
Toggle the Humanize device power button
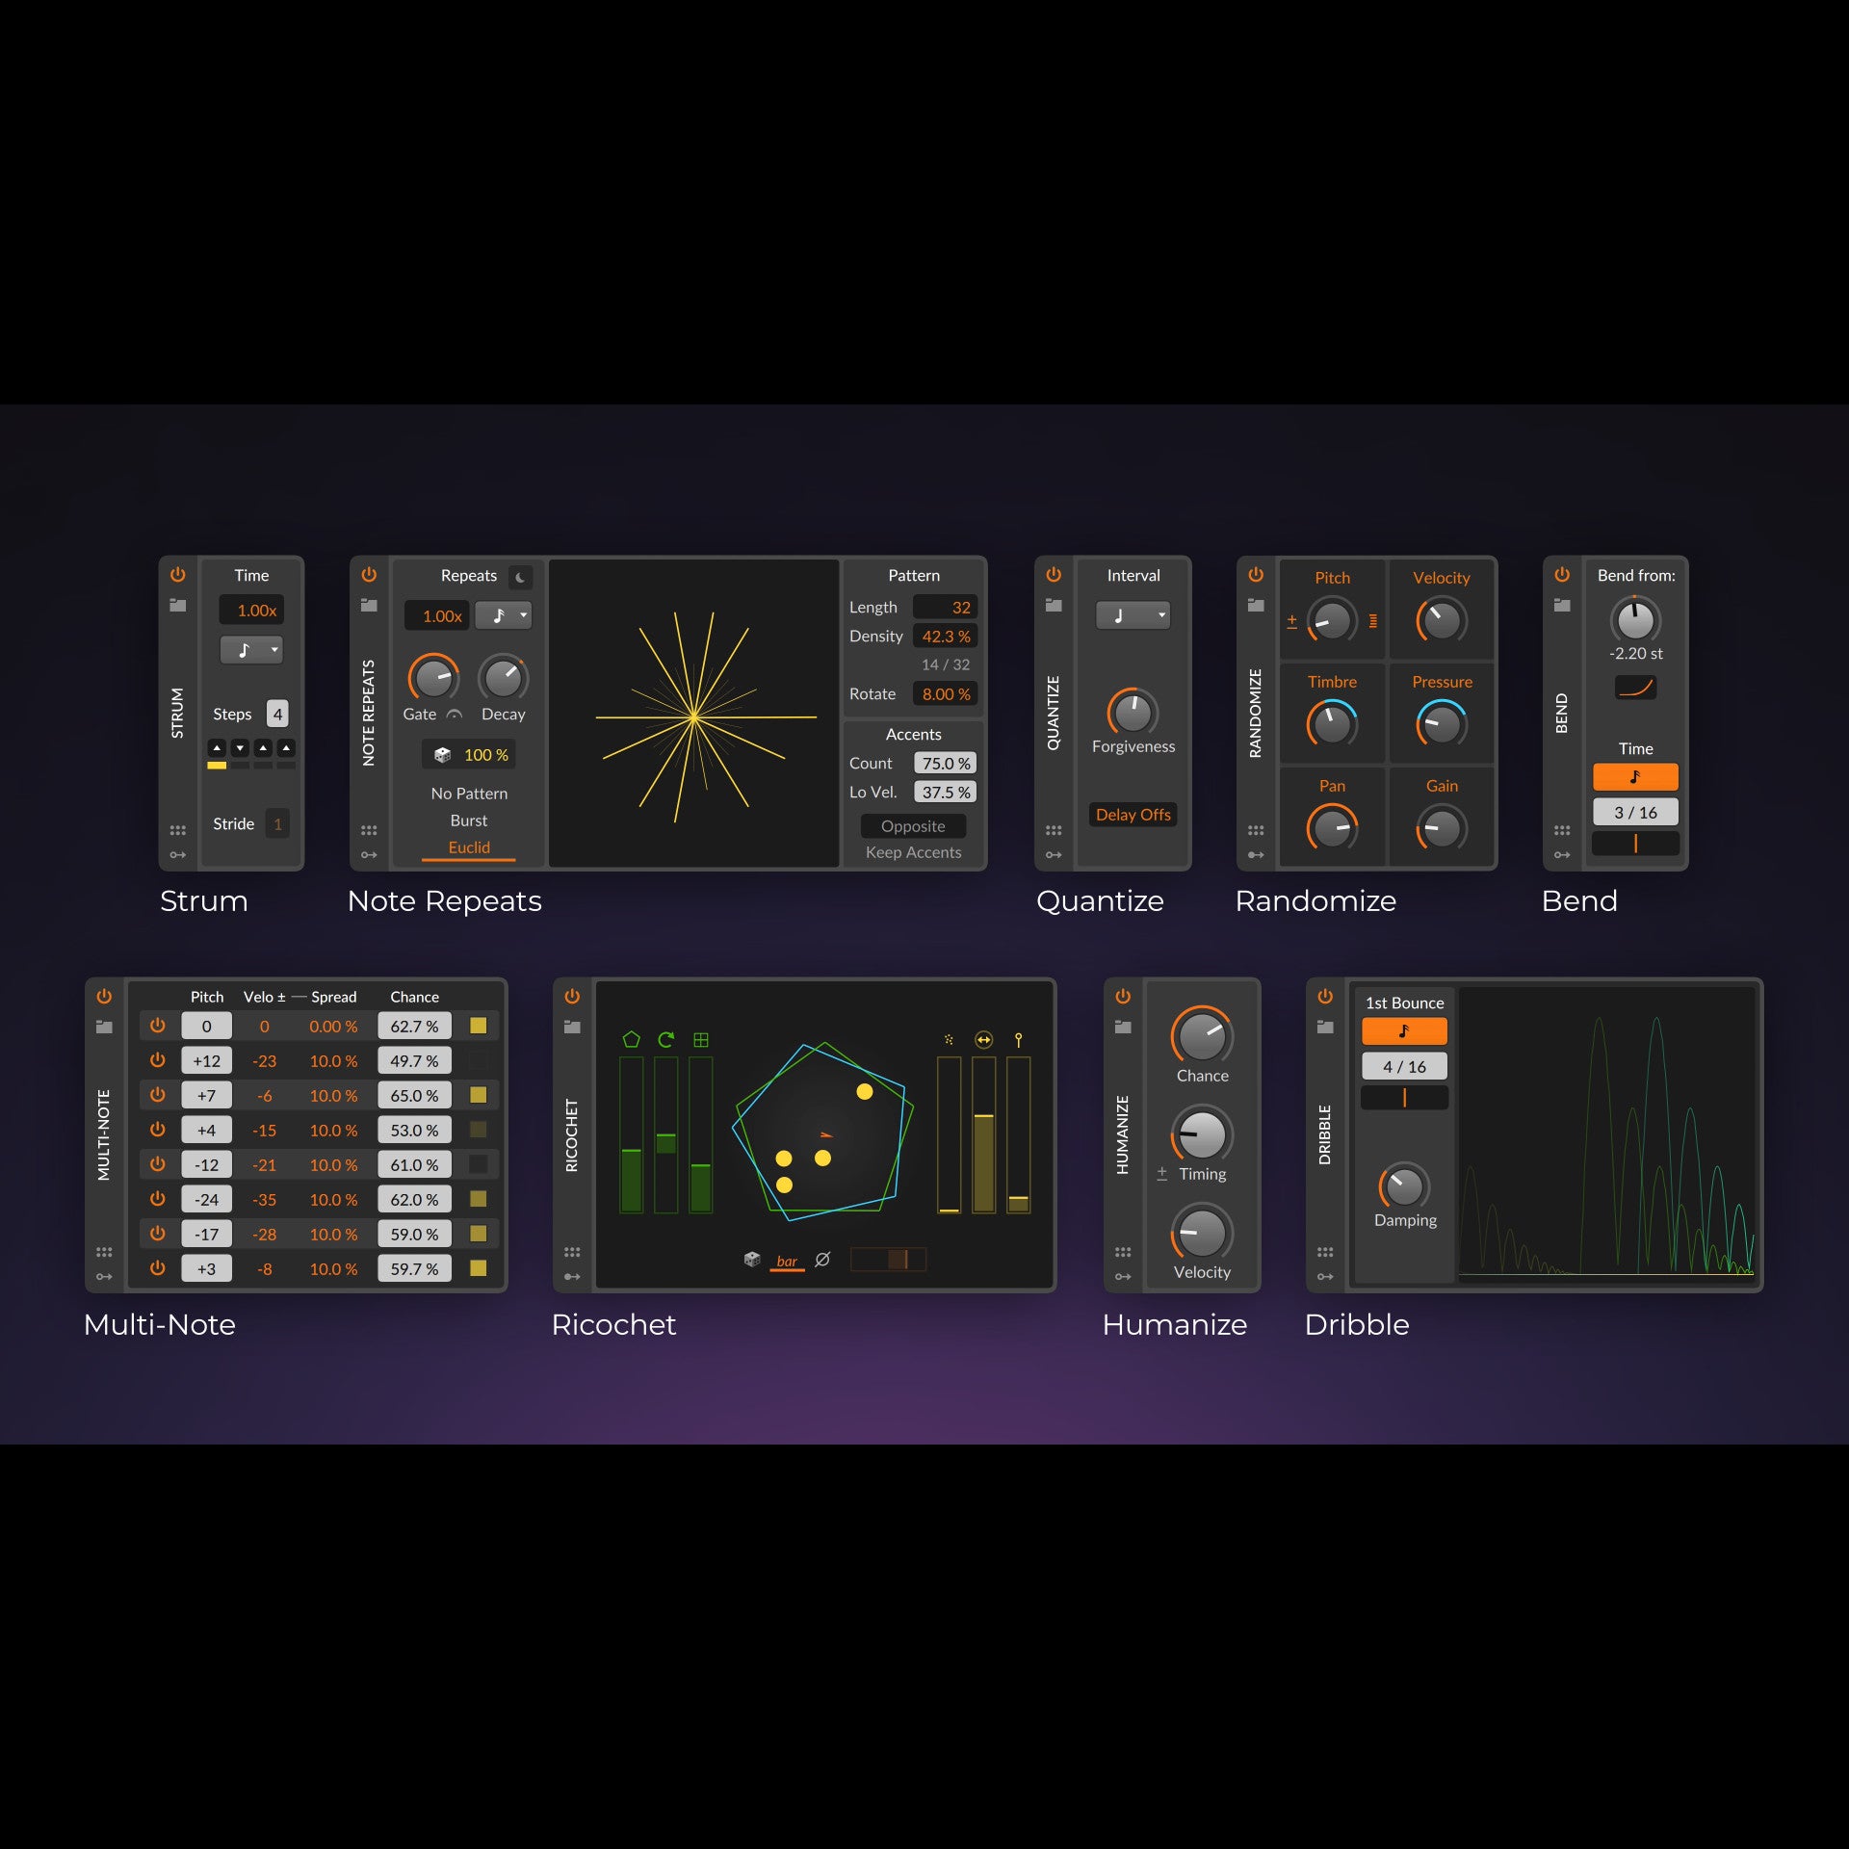coord(1123,997)
